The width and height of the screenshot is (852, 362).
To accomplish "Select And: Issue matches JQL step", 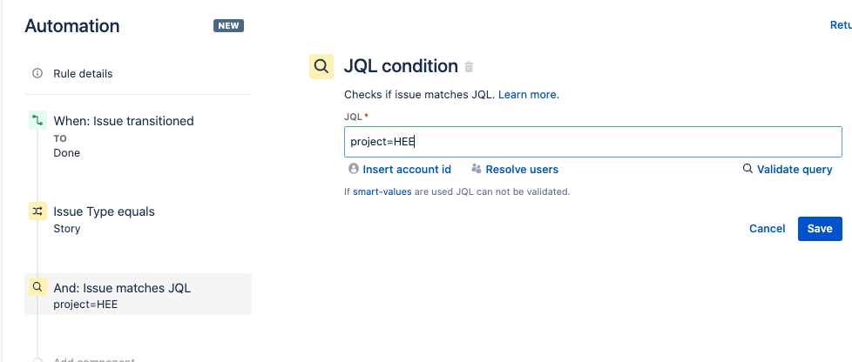I will click(x=138, y=294).
